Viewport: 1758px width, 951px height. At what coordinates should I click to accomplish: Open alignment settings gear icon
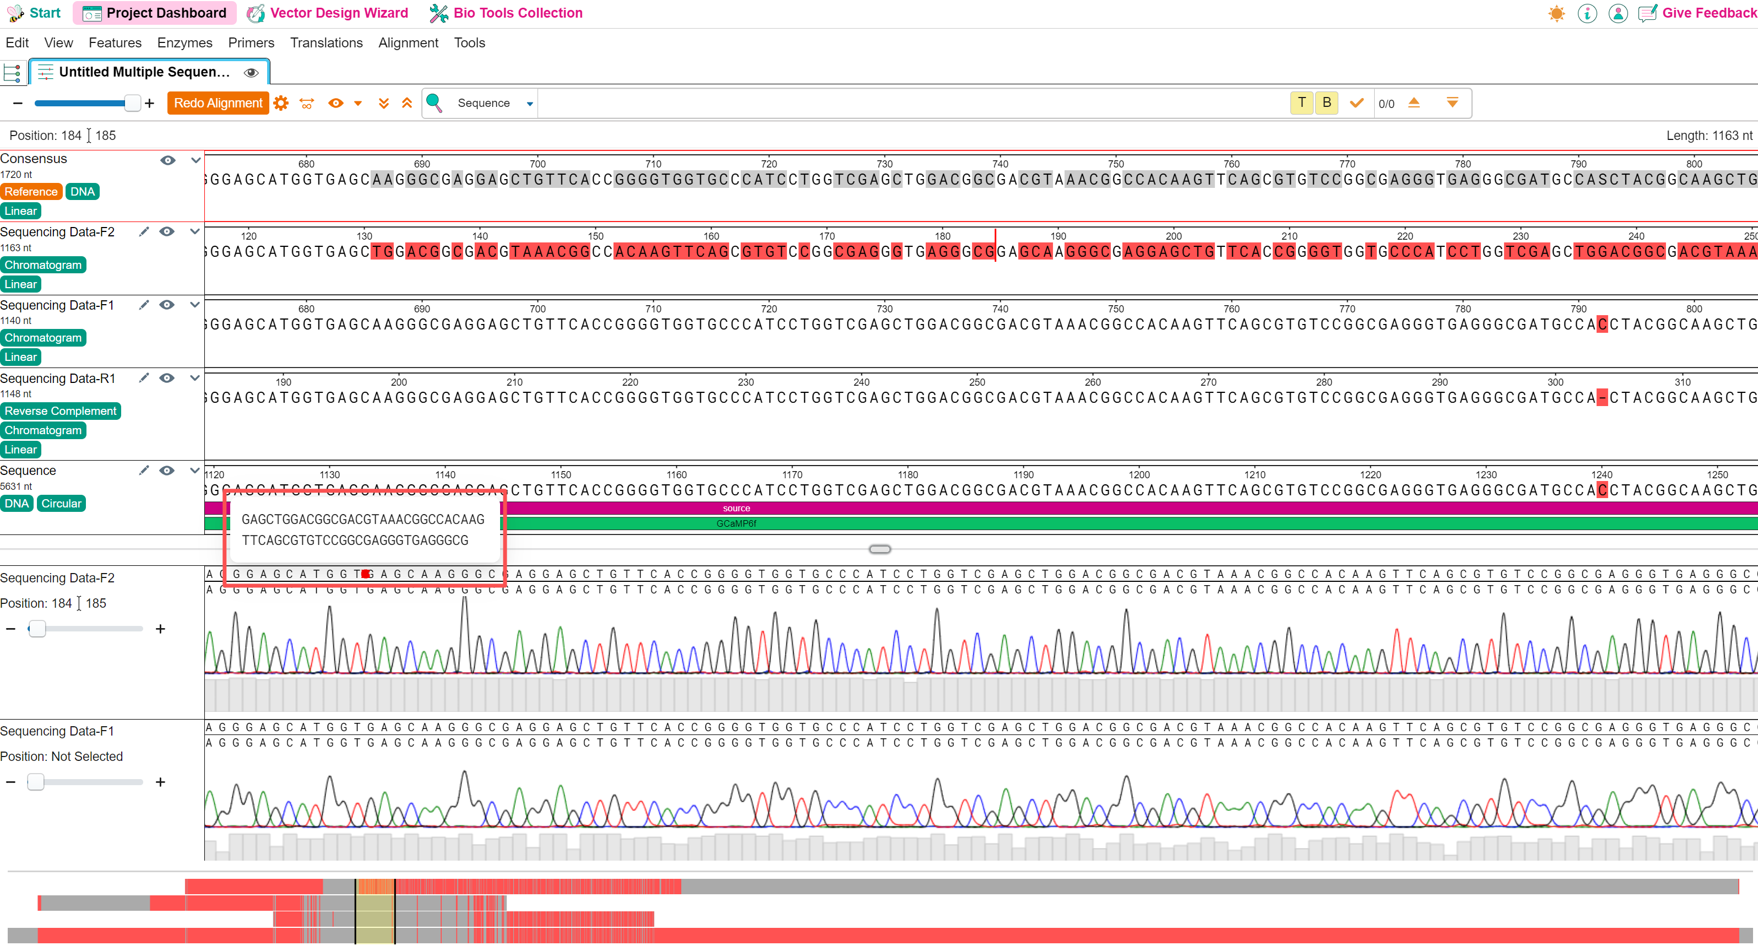tap(280, 103)
